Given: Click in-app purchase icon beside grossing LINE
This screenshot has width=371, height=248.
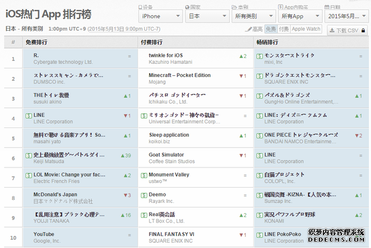Looking at the screenshot, I should point(260,155).
